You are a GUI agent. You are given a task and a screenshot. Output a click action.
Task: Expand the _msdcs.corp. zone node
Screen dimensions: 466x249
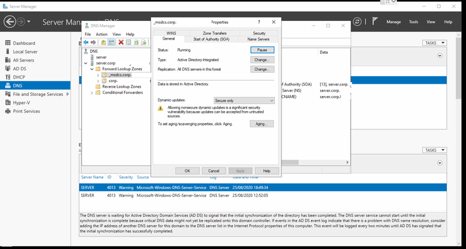(98, 75)
